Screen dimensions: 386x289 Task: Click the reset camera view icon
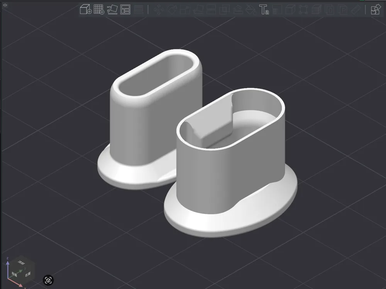[x=48, y=280]
